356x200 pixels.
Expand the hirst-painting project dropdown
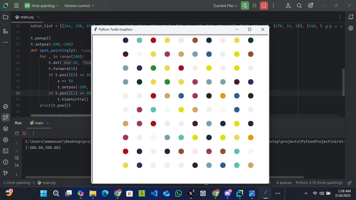point(42,6)
